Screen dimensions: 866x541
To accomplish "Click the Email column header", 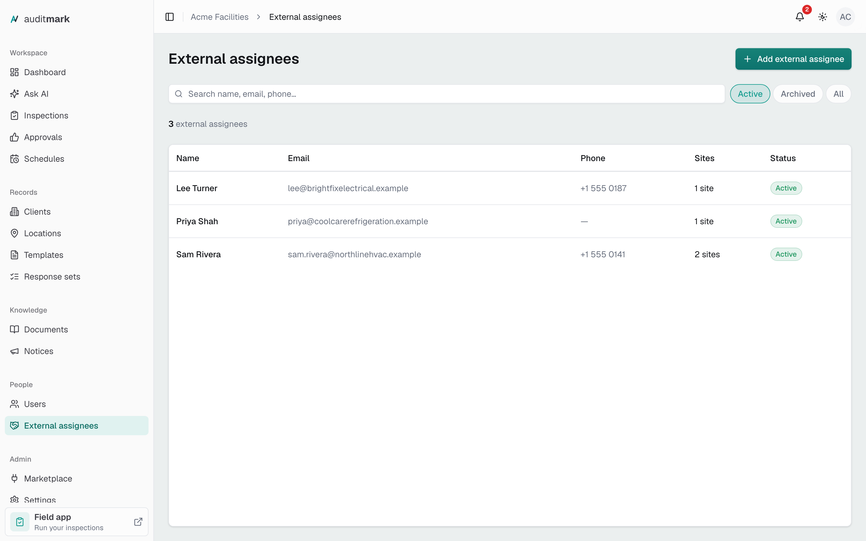I will (x=299, y=158).
